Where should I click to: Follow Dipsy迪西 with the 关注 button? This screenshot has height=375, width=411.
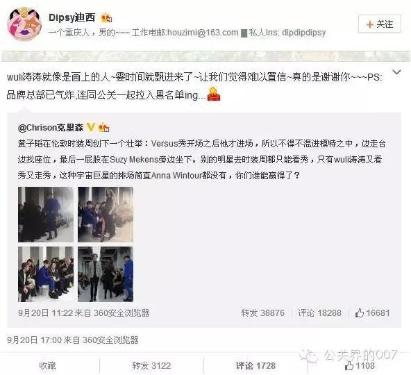(x=379, y=24)
